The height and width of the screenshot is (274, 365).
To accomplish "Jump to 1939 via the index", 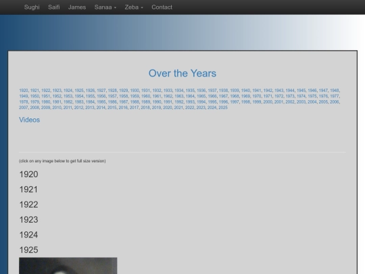I will click(235, 91).
